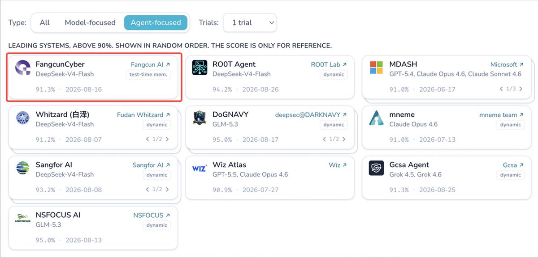
Task: Open the Gcsa organization link
Action: pyautogui.click(x=513, y=165)
